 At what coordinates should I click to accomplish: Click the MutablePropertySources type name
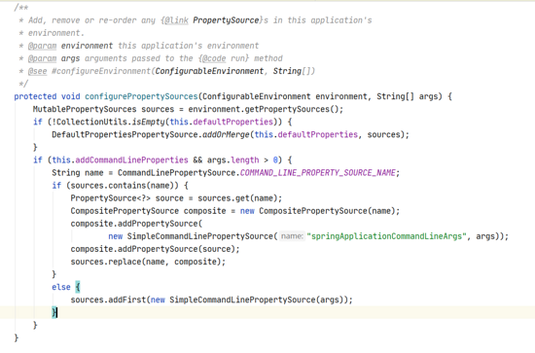[85, 109]
